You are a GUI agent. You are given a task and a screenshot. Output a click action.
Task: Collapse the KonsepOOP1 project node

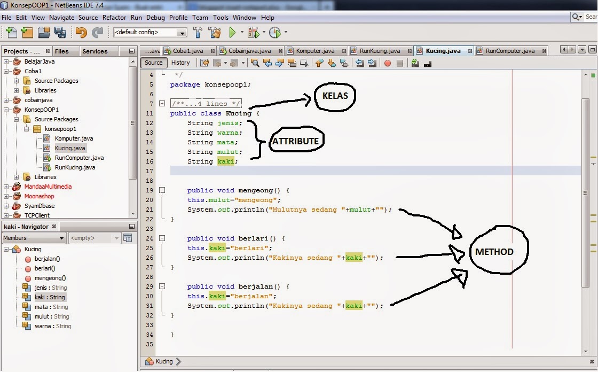coord(6,110)
